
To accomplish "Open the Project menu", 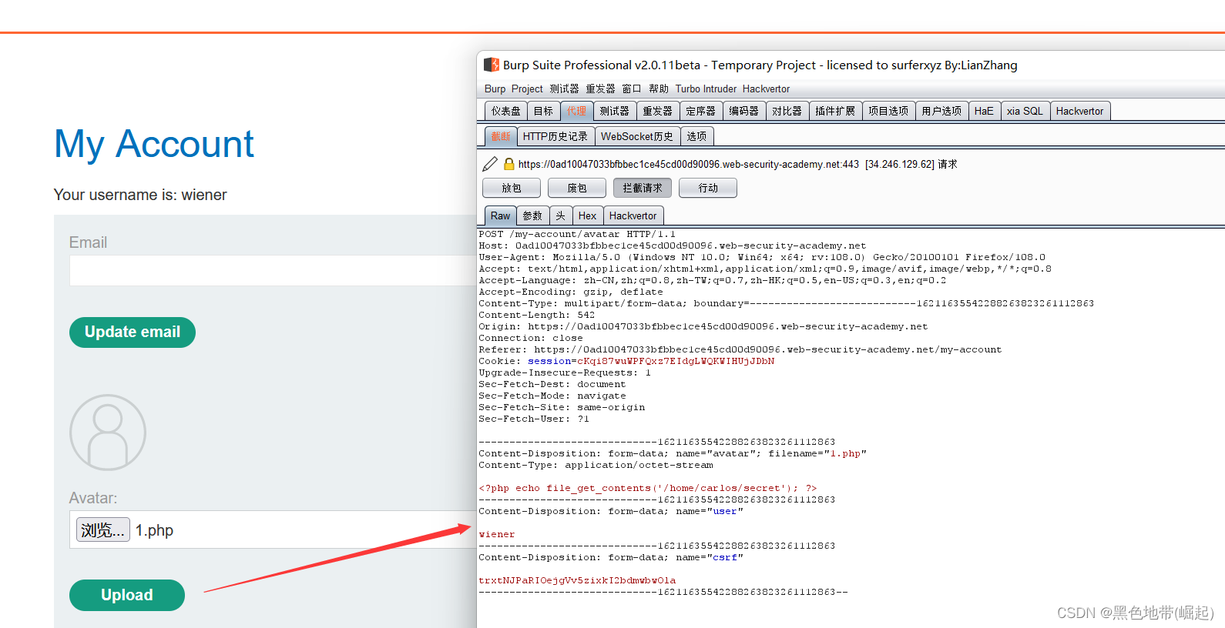I will click(527, 89).
